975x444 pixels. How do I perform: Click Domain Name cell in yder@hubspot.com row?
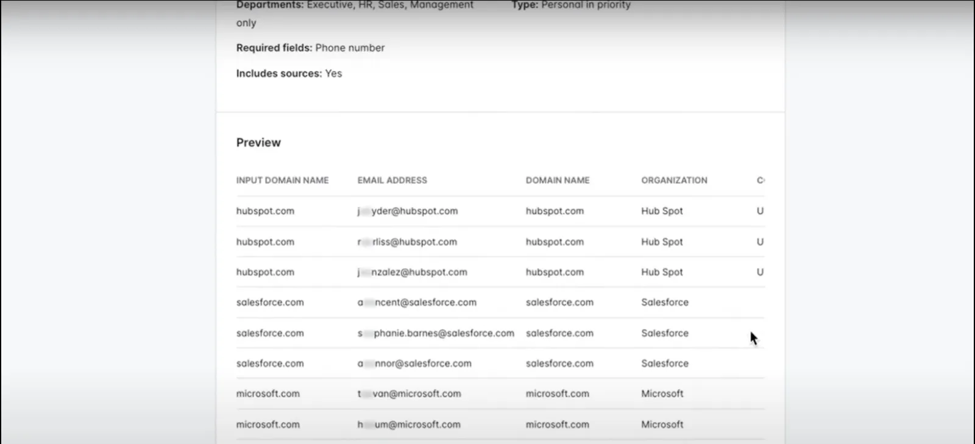(555, 211)
